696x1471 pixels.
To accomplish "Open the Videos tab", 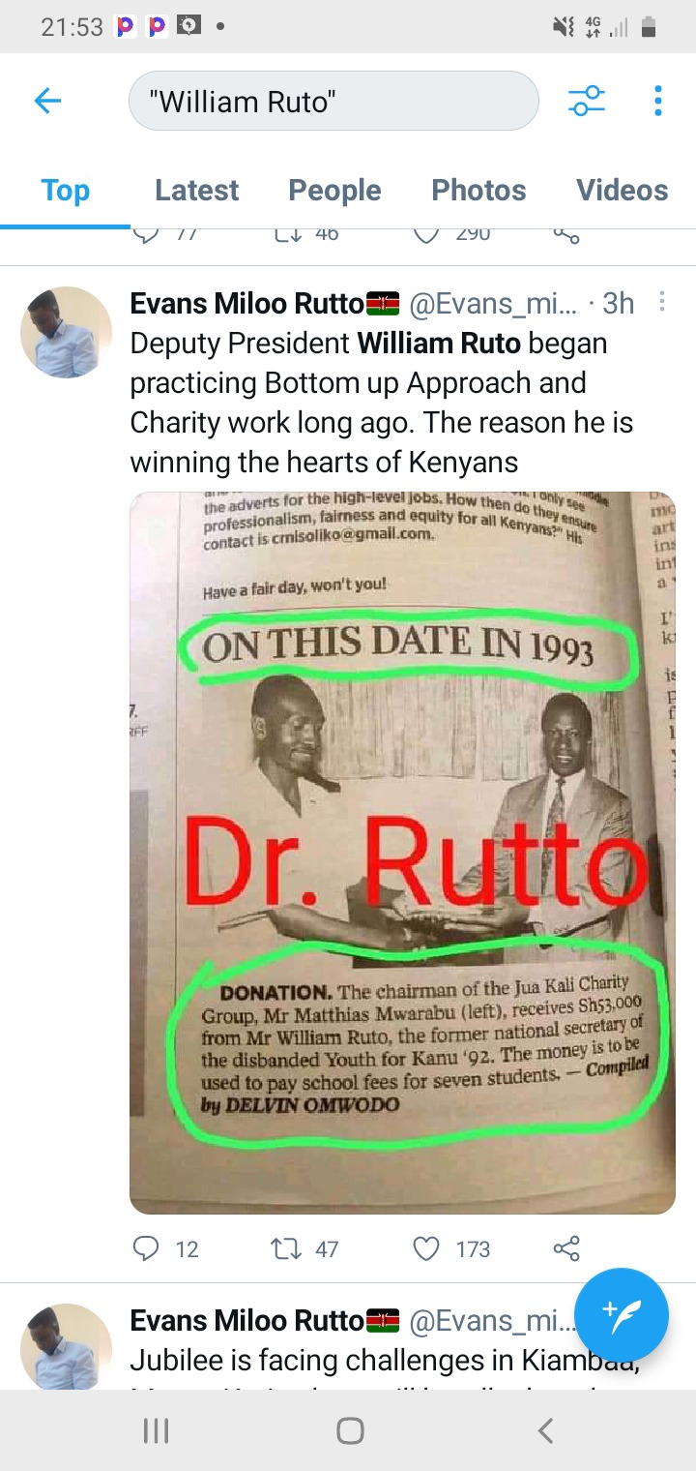I will pos(623,190).
